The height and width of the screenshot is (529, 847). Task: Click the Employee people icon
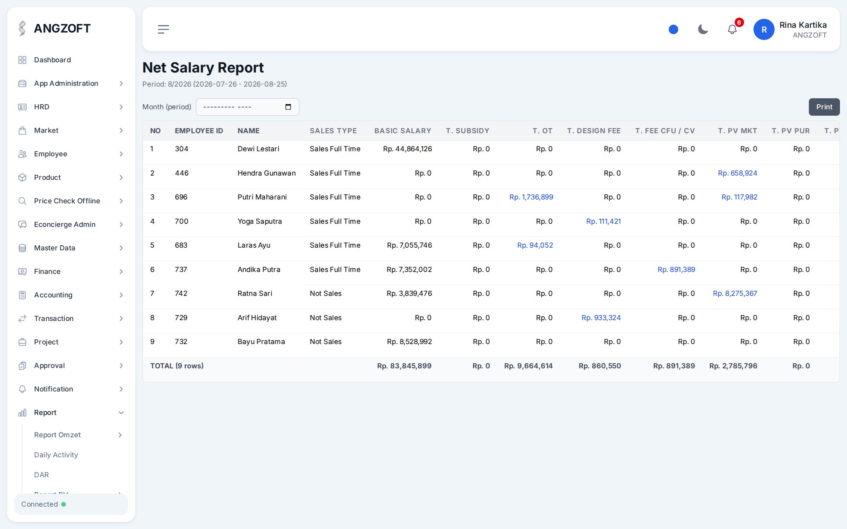pos(22,154)
